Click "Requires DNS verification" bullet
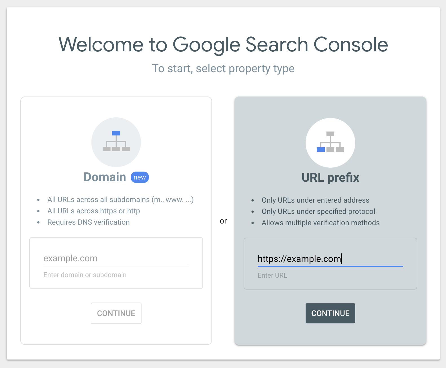446x368 pixels. point(89,222)
